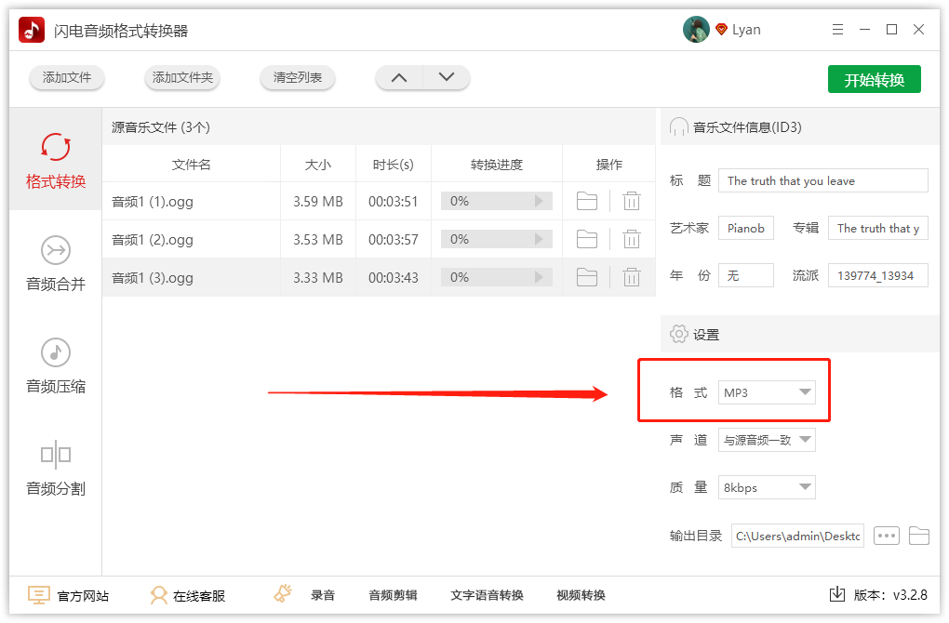
Task: Move selected file down with the down arrow
Action: click(x=446, y=77)
